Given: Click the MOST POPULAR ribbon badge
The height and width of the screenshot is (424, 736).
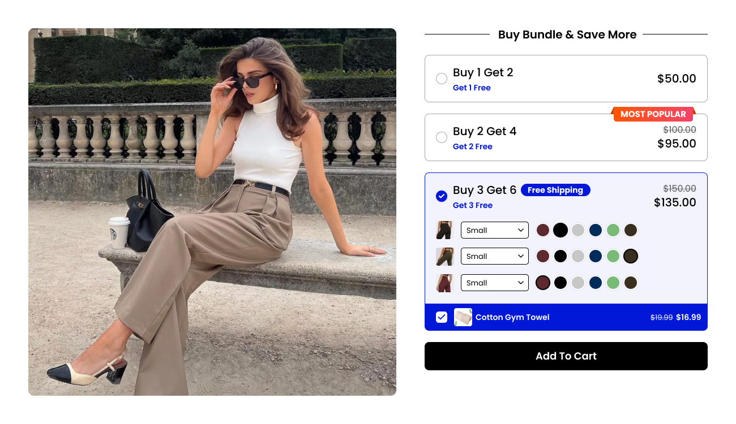Looking at the screenshot, I should [x=653, y=114].
